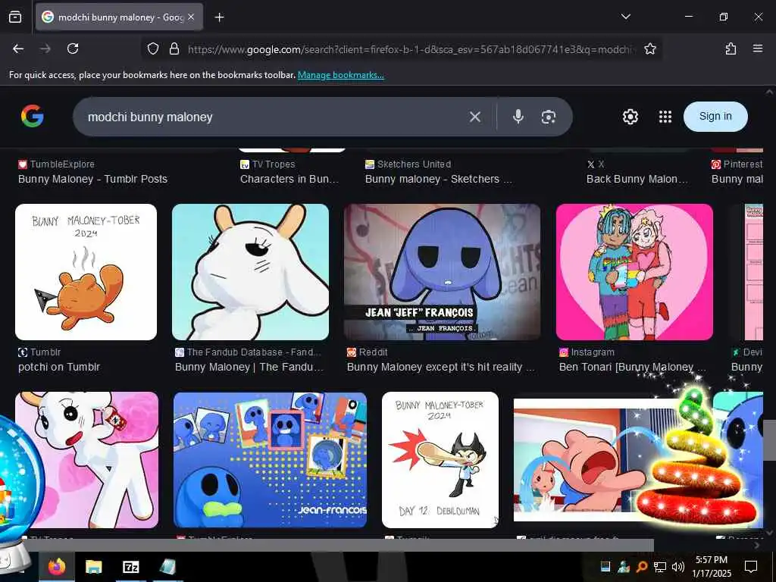Image resolution: width=776 pixels, height=582 pixels.
Task: Expand the list all tabs chevron
Action: click(625, 17)
